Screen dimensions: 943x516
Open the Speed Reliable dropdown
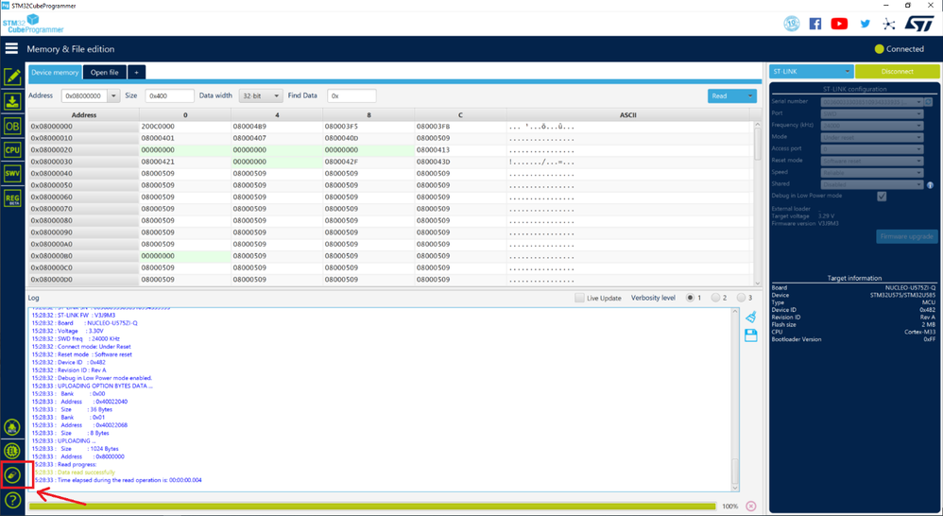pyautogui.click(x=871, y=173)
